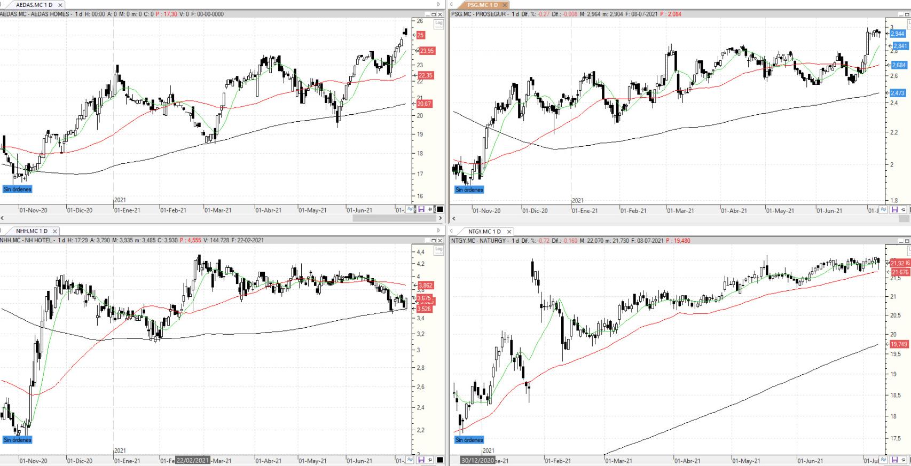911x466 pixels.
Task: Click left tab-scroll arrow beside PSG.MC tab
Action: [x=452, y=5]
